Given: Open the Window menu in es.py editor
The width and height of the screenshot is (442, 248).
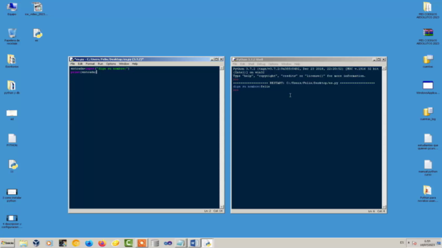Looking at the screenshot, I should 124,64.
